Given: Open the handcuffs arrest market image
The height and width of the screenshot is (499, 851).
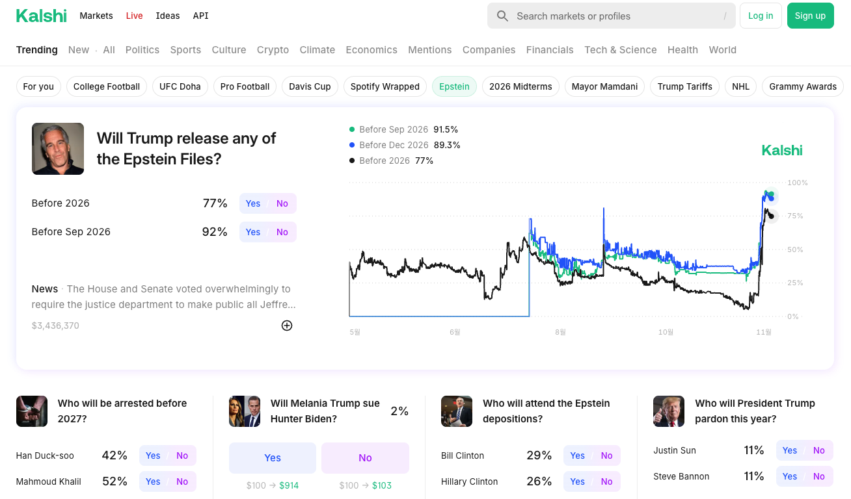Looking at the screenshot, I should 32,411.
